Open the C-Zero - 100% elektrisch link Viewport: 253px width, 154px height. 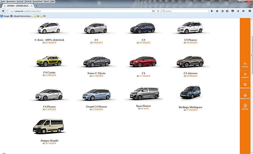click(49, 40)
